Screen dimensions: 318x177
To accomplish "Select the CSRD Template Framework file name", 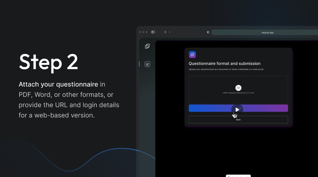I will tap(238, 93).
